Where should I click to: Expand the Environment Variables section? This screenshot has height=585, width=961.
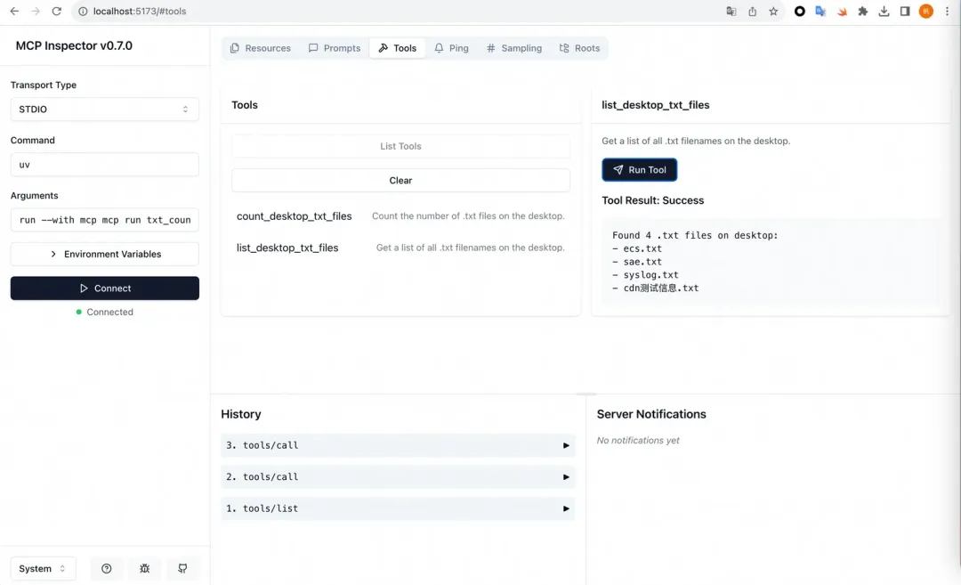(104, 254)
